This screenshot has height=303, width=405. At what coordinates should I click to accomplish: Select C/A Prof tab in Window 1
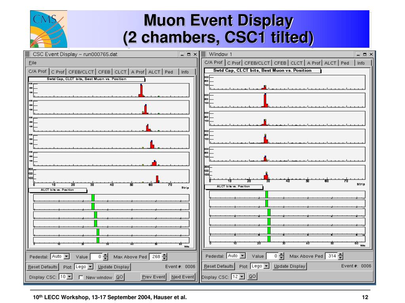(213, 62)
